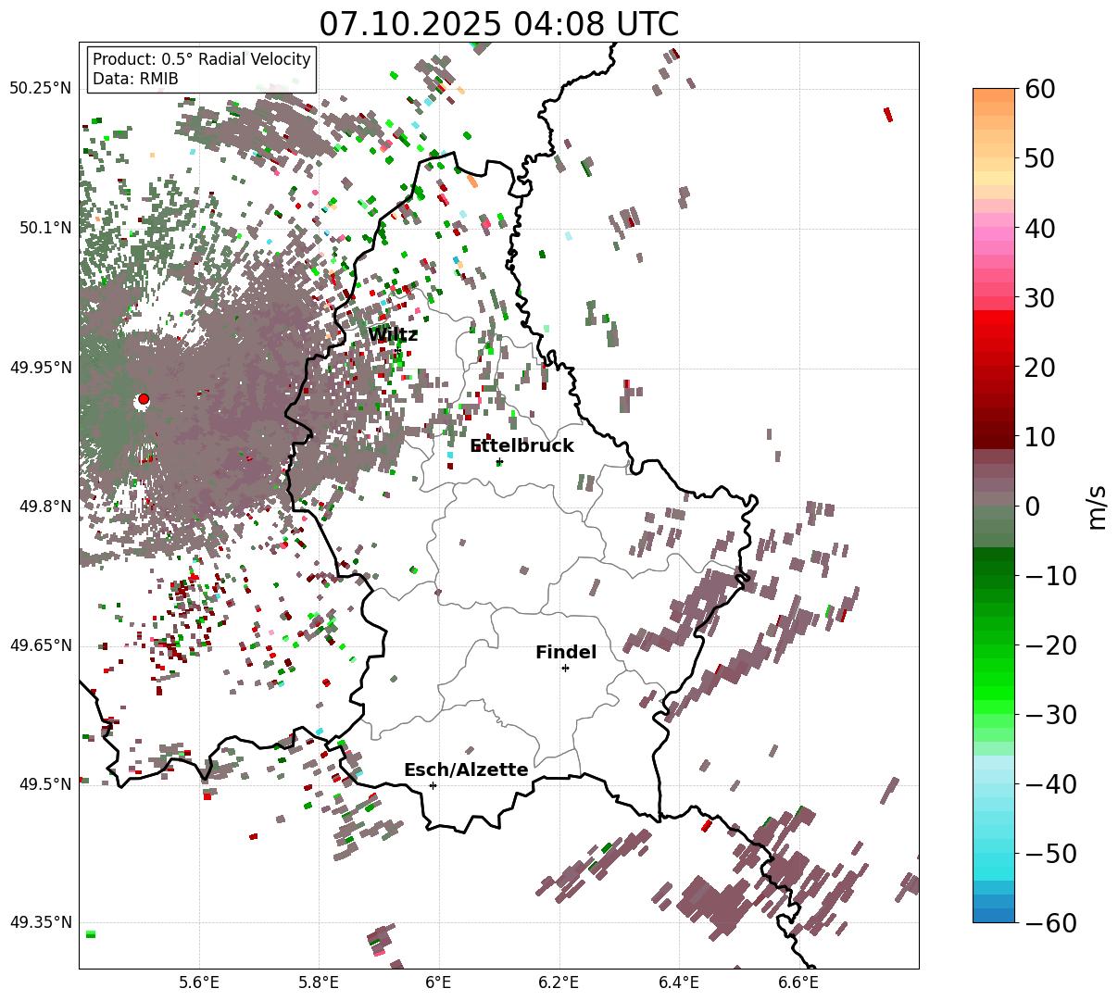Viewport: 1118px width, 1001px height.
Task: Click the red radar location dot
Action: click(144, 399)
